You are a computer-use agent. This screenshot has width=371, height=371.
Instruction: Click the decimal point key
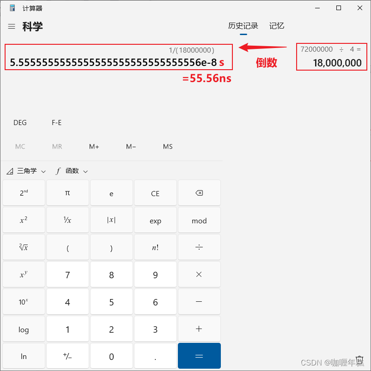tap(155, 356)
